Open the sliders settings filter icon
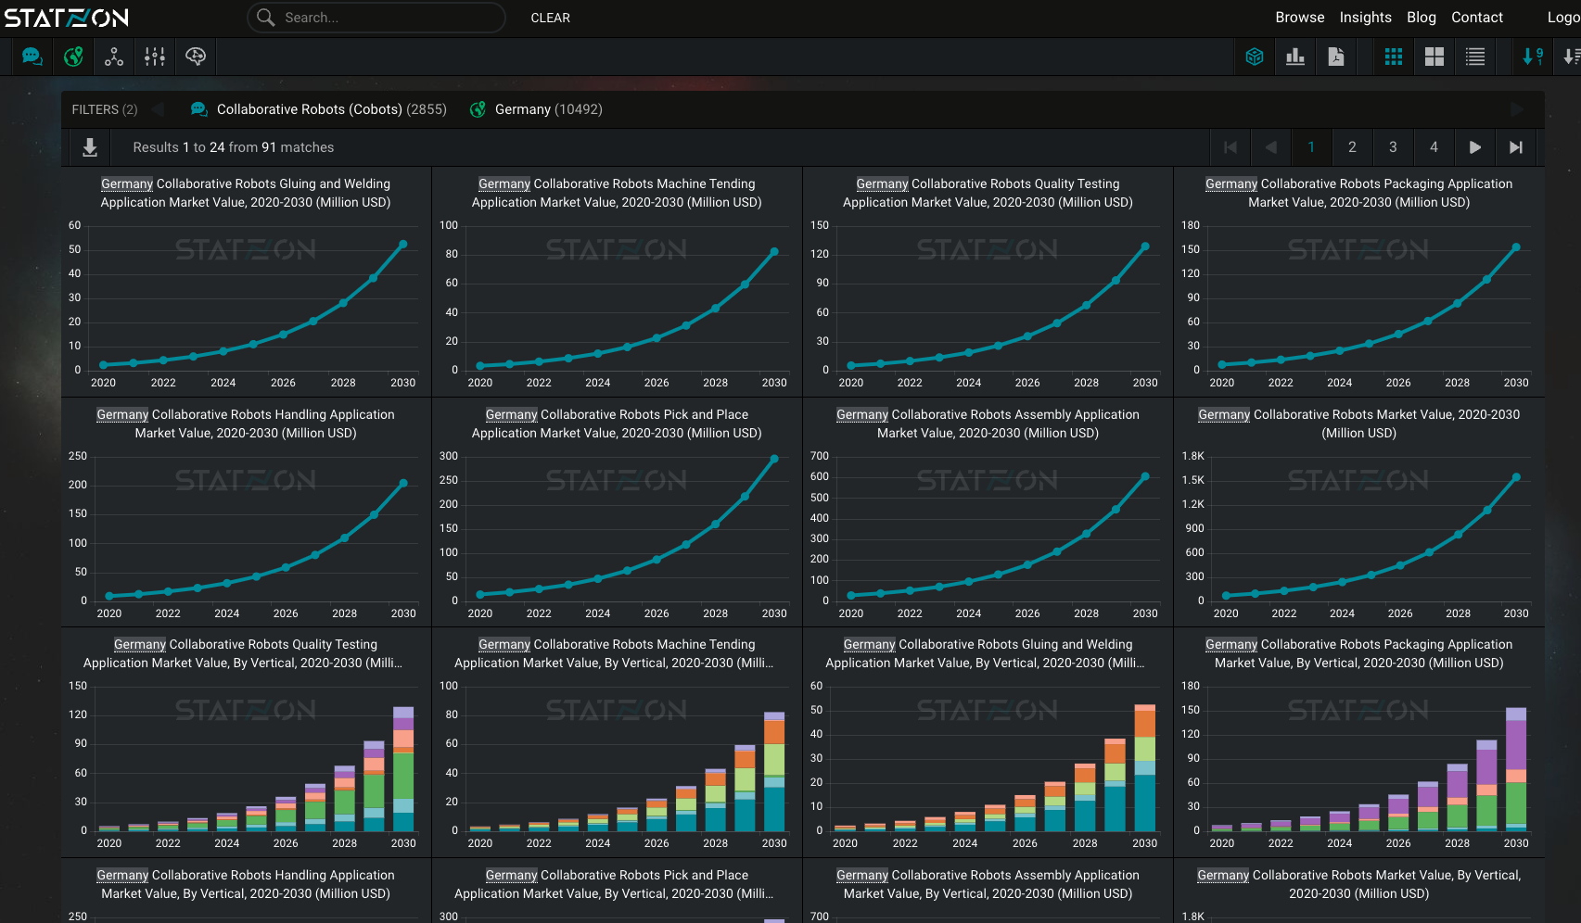 click(155, 57)
